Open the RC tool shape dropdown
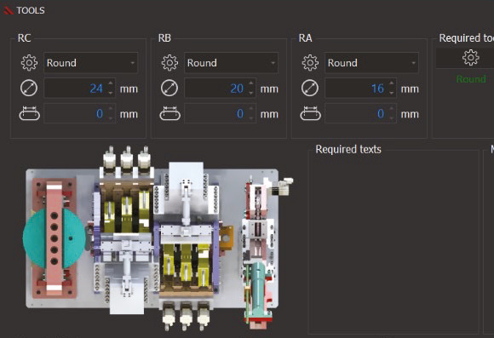The height and width of the screenshot is (338, 494). 91,63
